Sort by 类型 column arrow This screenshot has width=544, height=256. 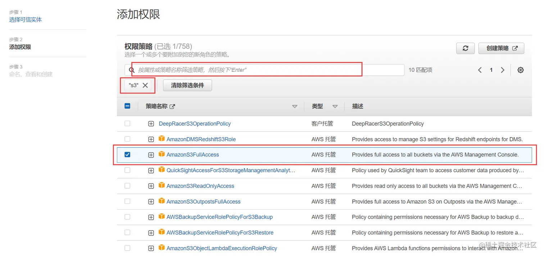(x=335, y=107)
